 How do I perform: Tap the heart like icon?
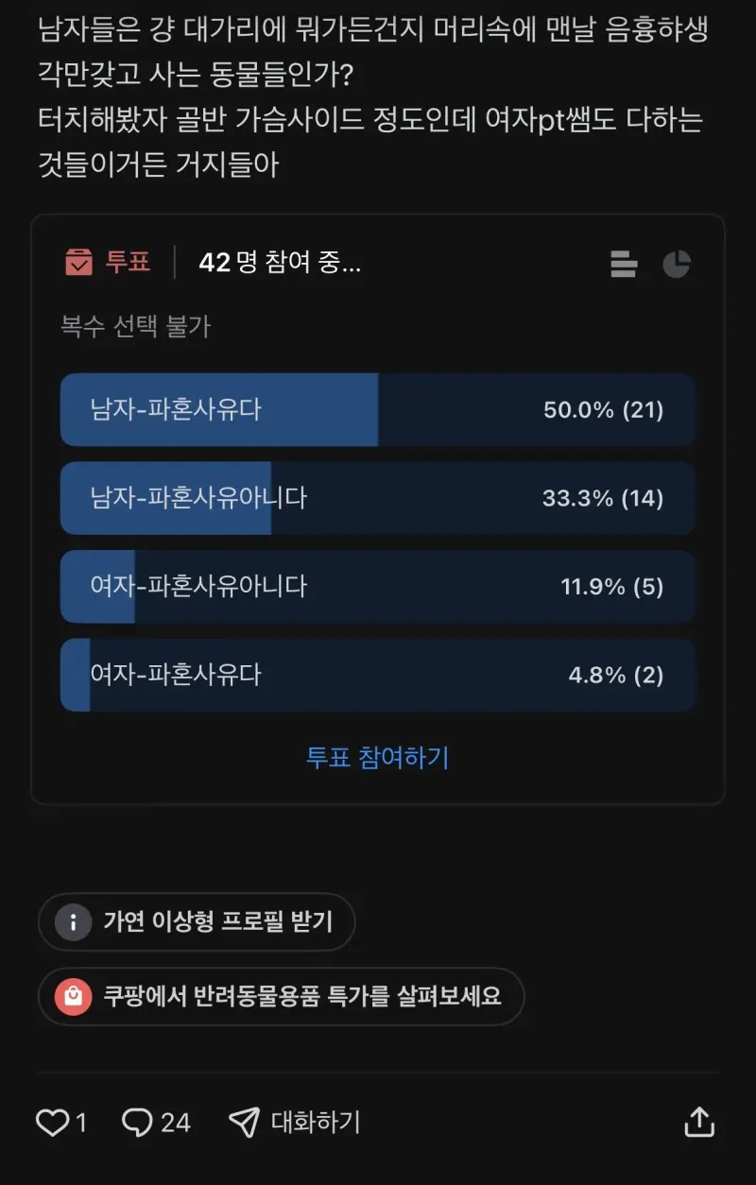point(52,1122)
